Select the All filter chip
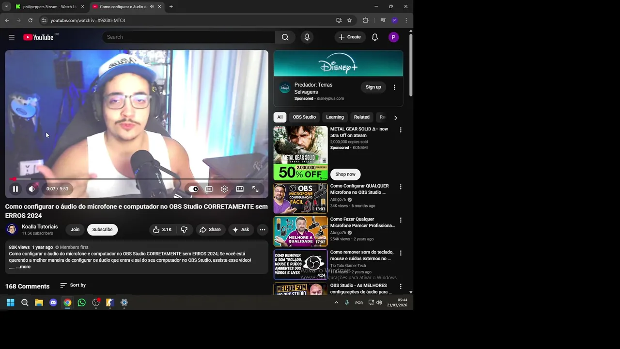 [280, 117]
